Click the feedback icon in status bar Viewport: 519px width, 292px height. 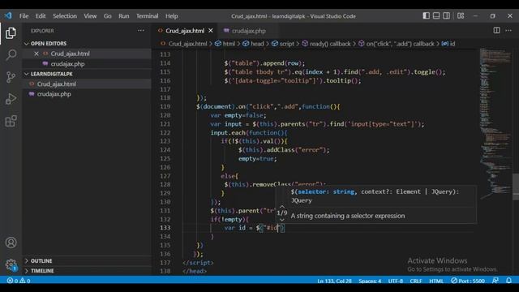pyautogui.click(x=495, y=281)
